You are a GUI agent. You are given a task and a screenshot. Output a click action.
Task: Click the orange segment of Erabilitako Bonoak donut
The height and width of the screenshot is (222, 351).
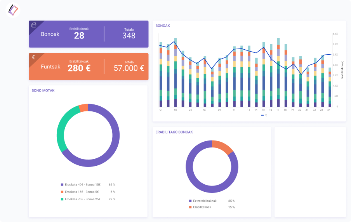pos(223,147)
